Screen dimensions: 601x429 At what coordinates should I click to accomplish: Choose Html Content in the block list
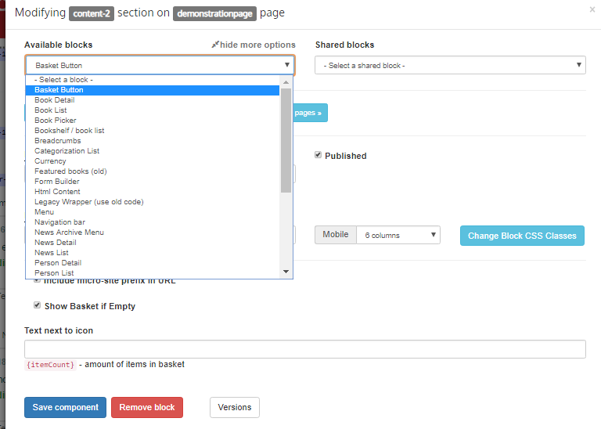pyautogui.click(x=57, y=192)
